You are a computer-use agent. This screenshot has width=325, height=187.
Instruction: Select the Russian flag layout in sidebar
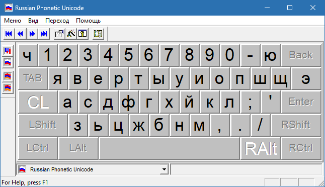coord(8,62)
